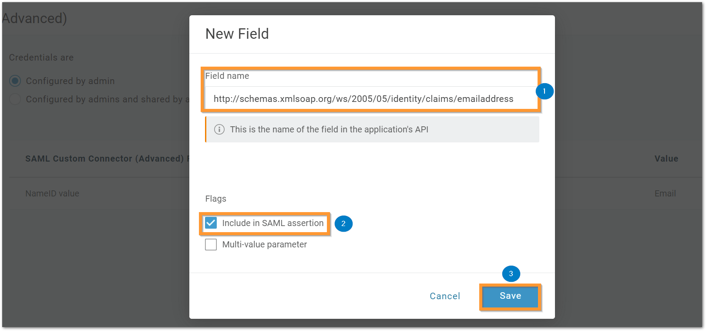Cancel the New Field dialog
This screenshot has height=331, width=706.
coord(445,296)
